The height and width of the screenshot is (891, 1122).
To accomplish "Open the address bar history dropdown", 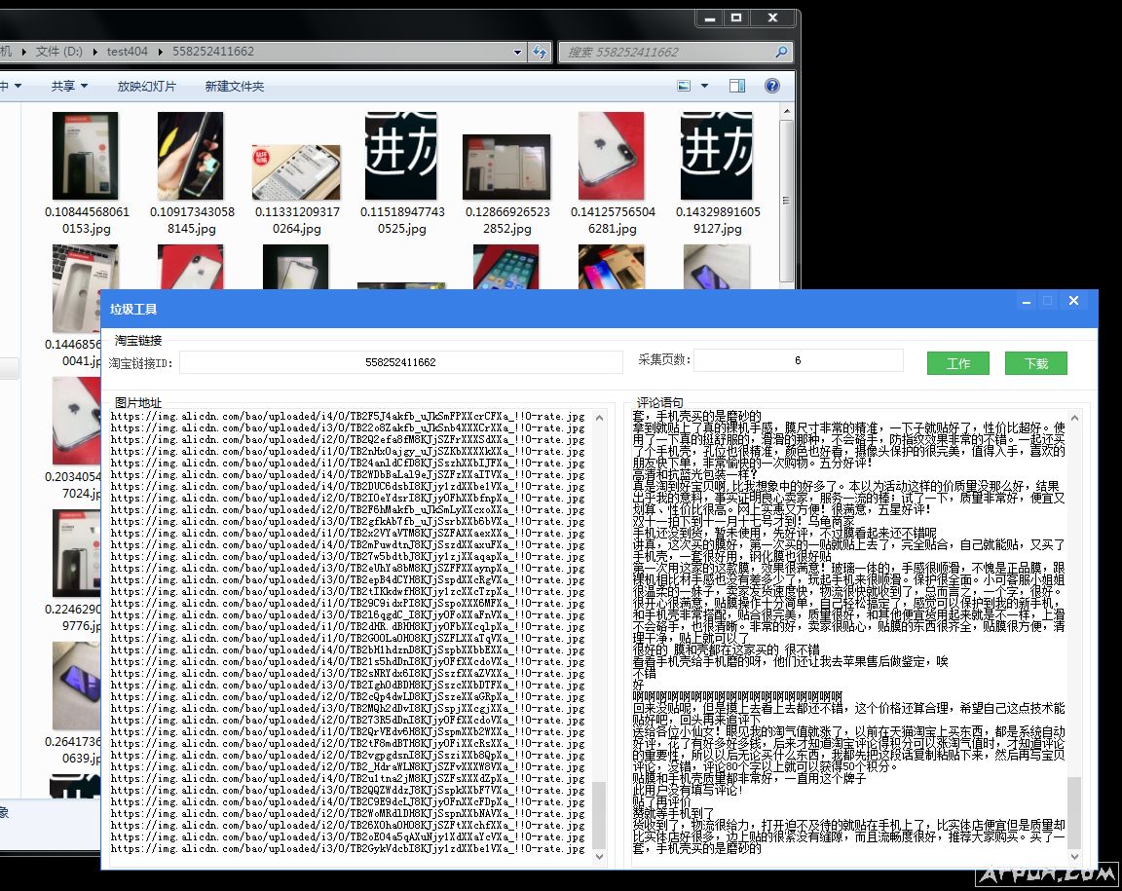I will pyautogui.click(x=517, y=52).
